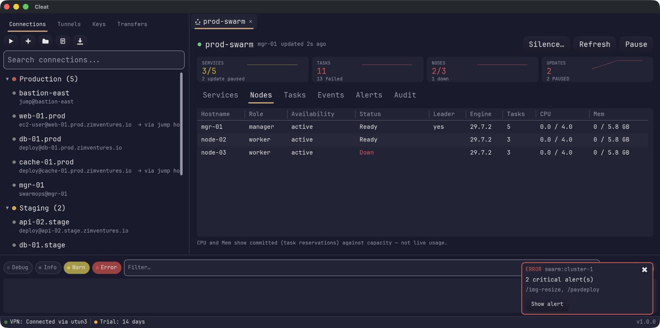
Task: Select the mgr-01 connection in sidebar
Action: coord(93,189)
